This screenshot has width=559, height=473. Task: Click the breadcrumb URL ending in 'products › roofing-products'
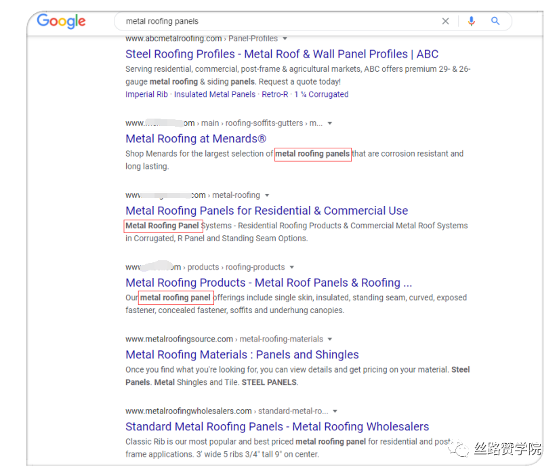205,267
